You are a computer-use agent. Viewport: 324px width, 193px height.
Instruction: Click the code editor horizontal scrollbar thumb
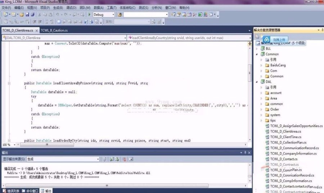(47, 145)
